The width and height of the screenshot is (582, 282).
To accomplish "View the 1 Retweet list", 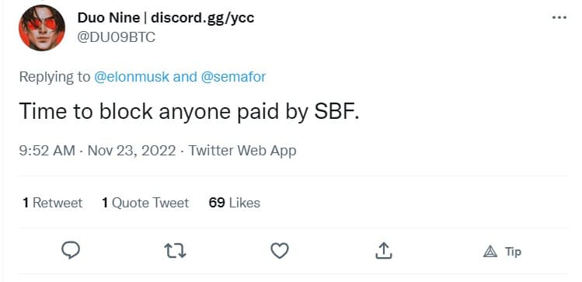I will (52, 203).
